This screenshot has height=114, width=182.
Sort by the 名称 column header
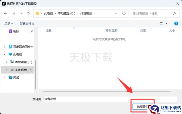(49, 30)
